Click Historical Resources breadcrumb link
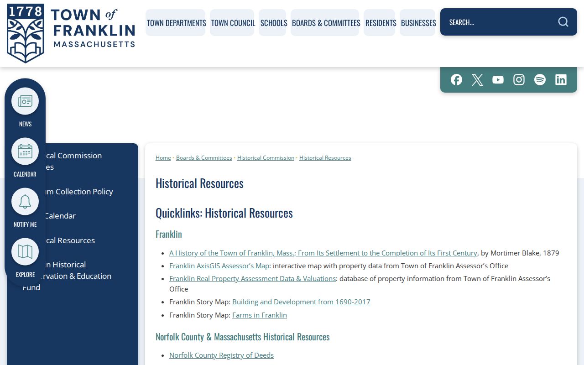This screenshot has width=584, height=365. point(325,158)
